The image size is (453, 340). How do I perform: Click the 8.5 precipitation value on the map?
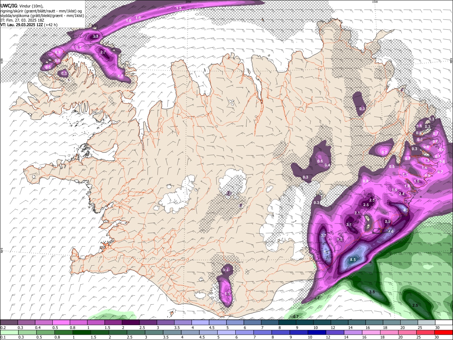click(x=352, y=260)
